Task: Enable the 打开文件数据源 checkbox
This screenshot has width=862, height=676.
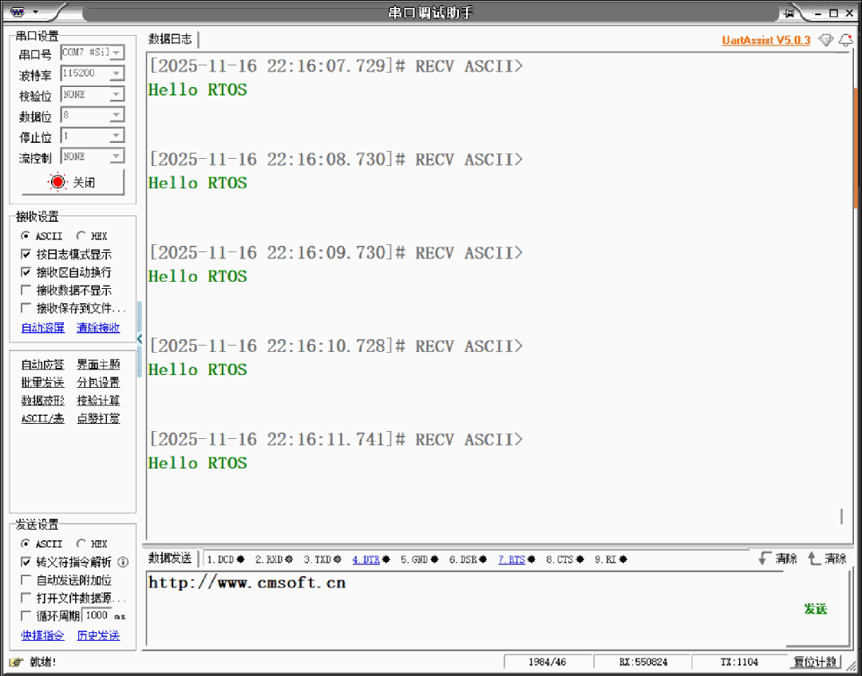Action: (26, 598)
